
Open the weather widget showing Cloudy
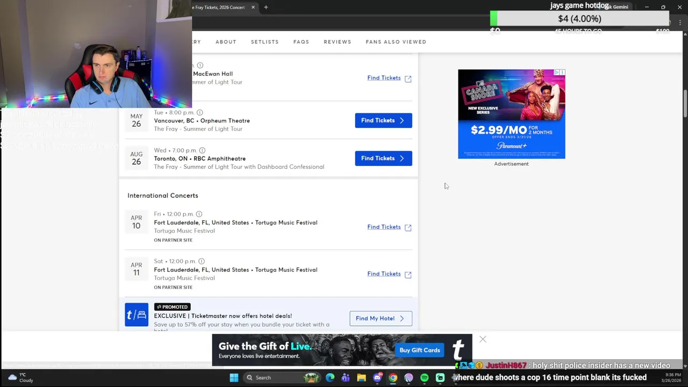click(21, 377)
